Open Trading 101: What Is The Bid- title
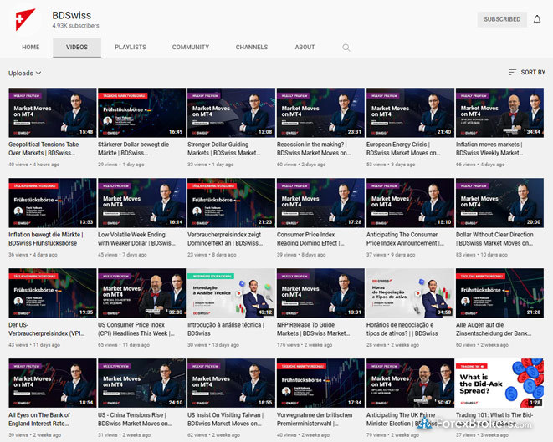Image resolution: width=553 pixels, height=442 pixels. [494, 419]
